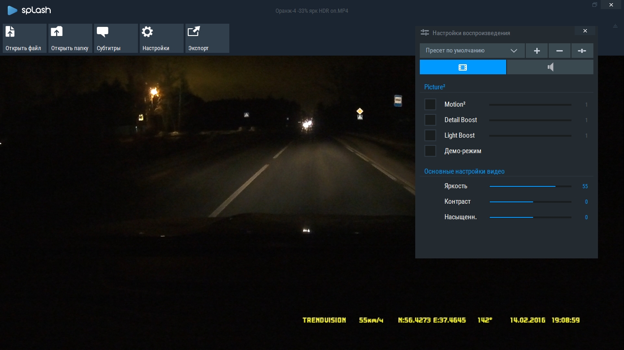
Task: Expand the Пресет по умолчанию dropdown
Action: point(472,51)
